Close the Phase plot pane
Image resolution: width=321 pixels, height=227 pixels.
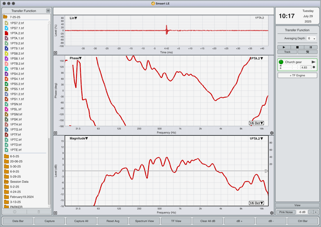[x=55, y=133]
